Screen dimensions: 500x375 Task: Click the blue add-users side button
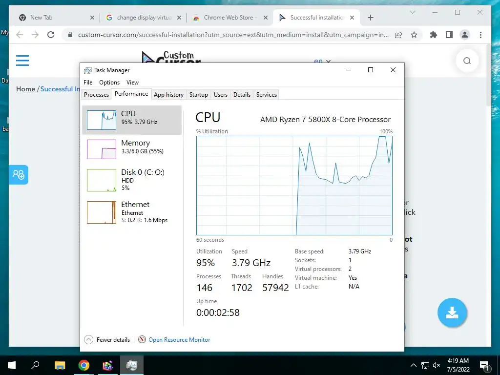click(x=19, y=175)
